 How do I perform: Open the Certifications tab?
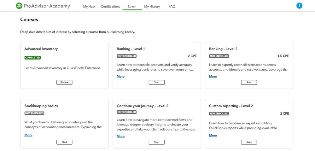click(110, 7)
